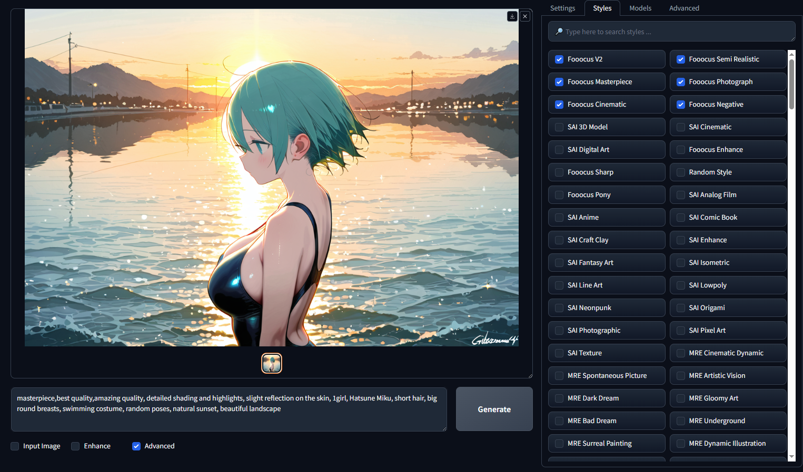This screenshot has width=803, height=472.
Task: Check the SAI Neonpunk style
Action: pyautogui.click(x=559, y=308)
